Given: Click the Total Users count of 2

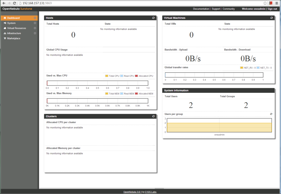Looking at the screenshot, I should (191, 105).
